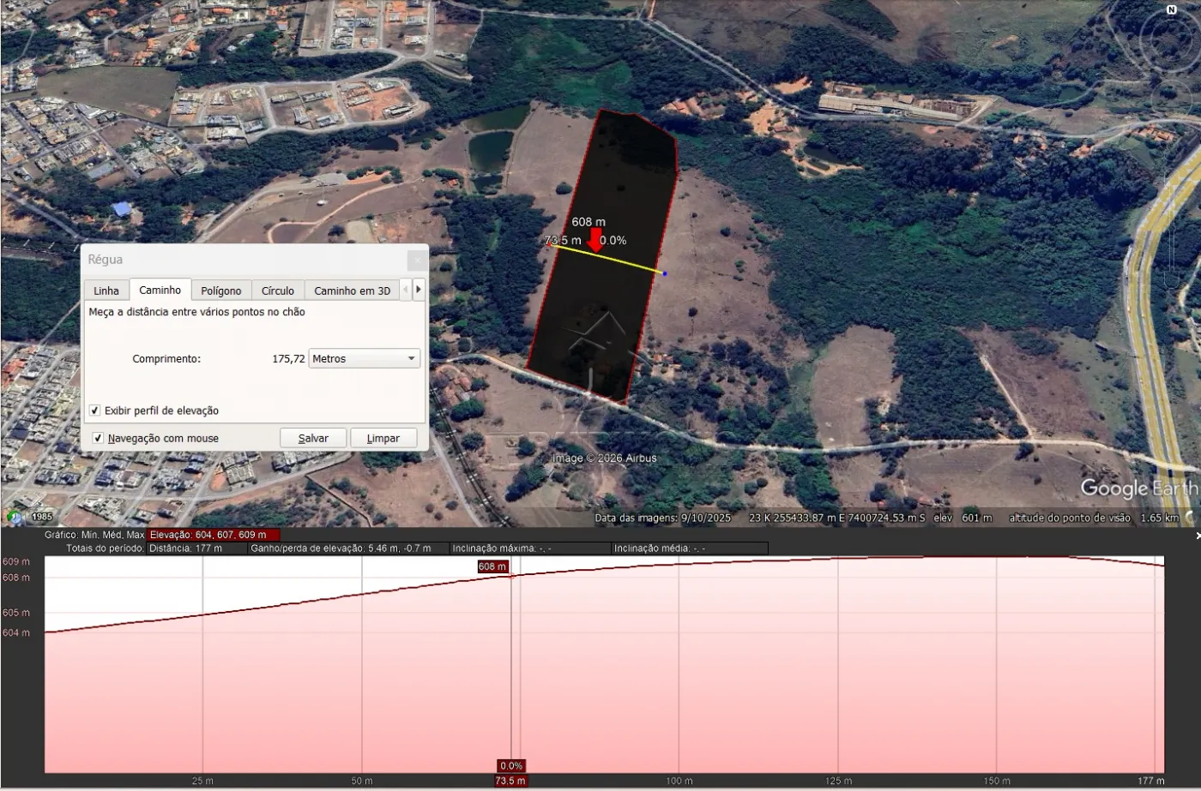Click the 73.5 m label on map path
This screenshot has width=1201, height=791.
point(563,241)
